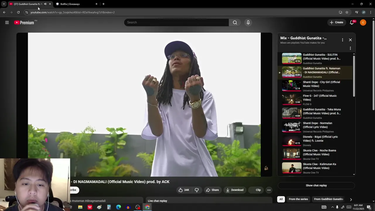375x211 pixels.
Task: Mute the YouTube tab speaker icon
Action: [x=45, y=4]
